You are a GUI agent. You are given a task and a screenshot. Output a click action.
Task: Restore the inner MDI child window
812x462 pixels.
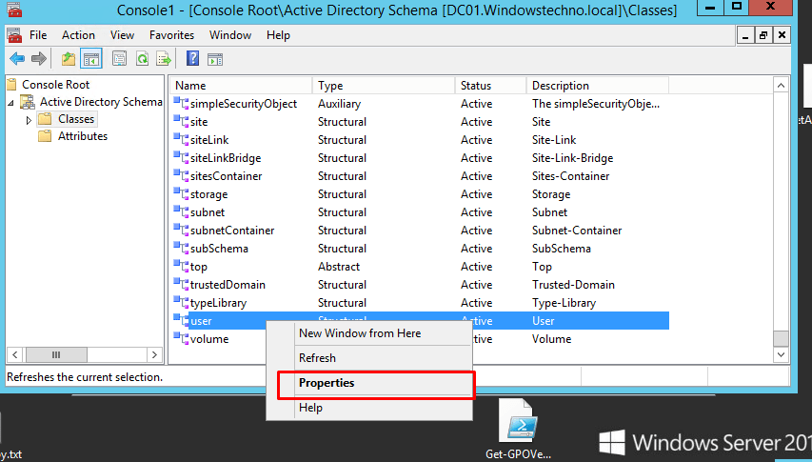click(762, 35)
